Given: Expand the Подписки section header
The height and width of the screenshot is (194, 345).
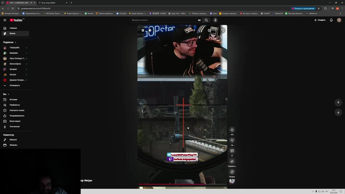Looking at the screenshot, I should (10, 42).
